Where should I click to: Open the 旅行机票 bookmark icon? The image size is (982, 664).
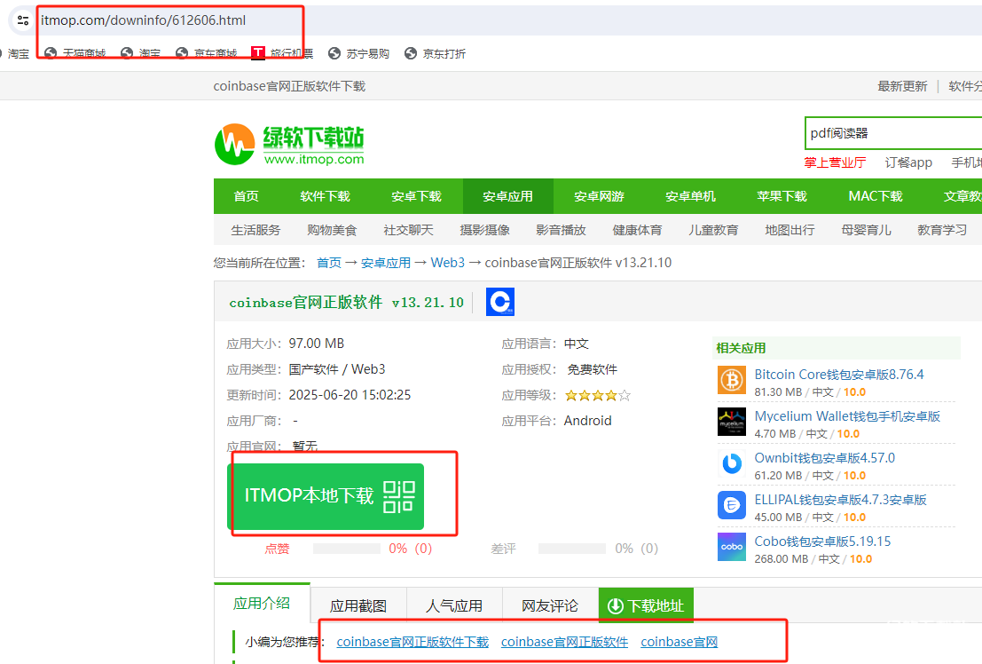click(258, 53)
